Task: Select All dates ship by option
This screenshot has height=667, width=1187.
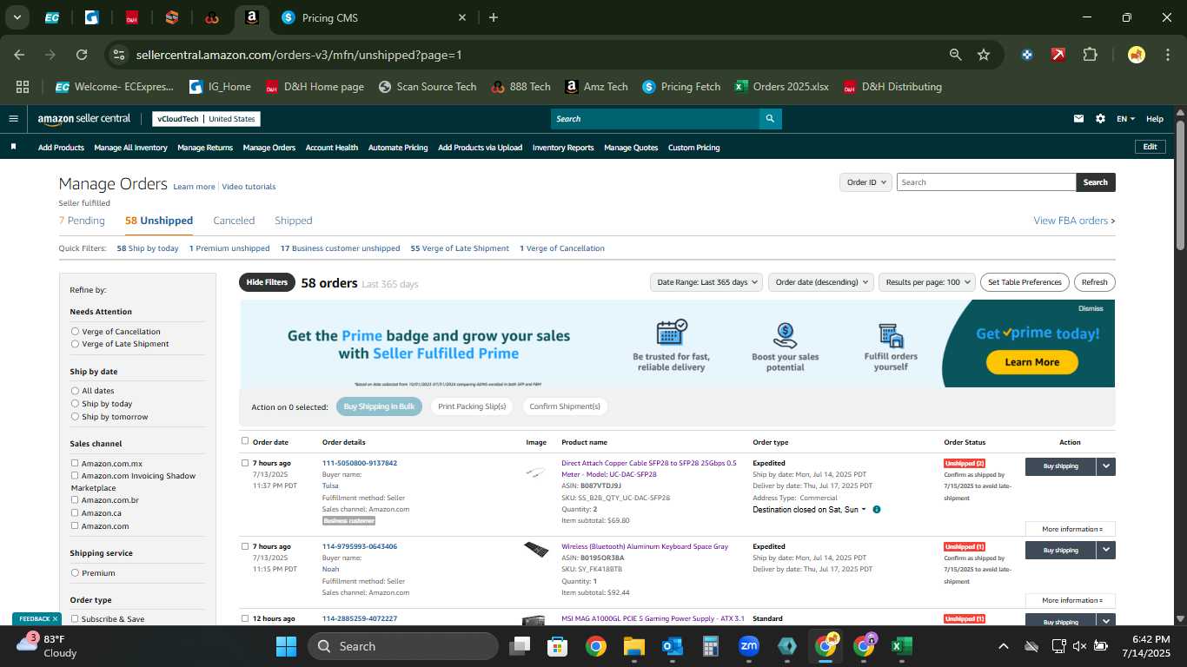Action: (75, 391)
